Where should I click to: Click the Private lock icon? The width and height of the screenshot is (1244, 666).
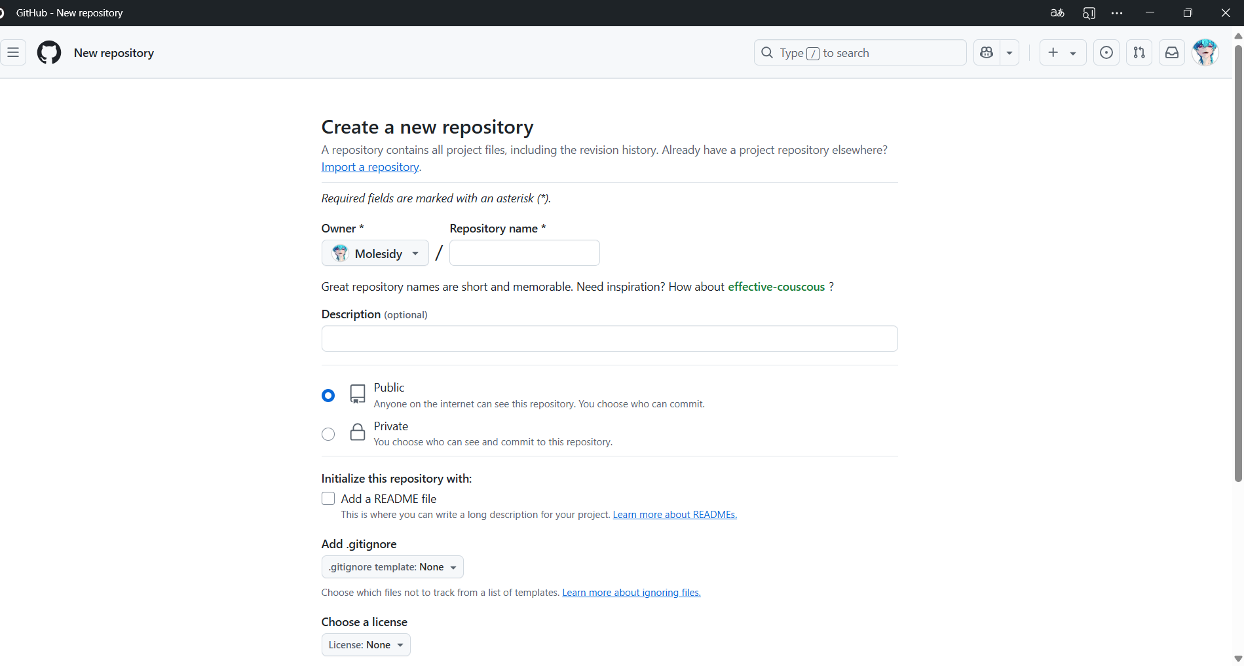(358, 432)
